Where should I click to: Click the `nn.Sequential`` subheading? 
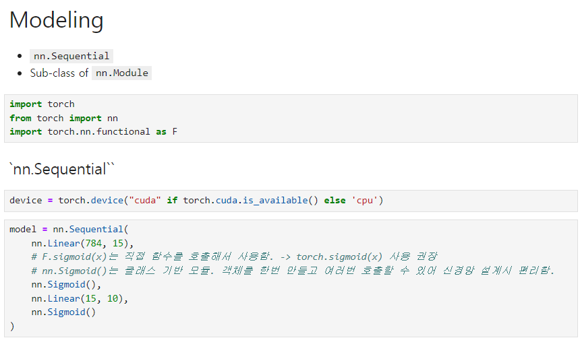pyautogui.click(x=62, y=169)
